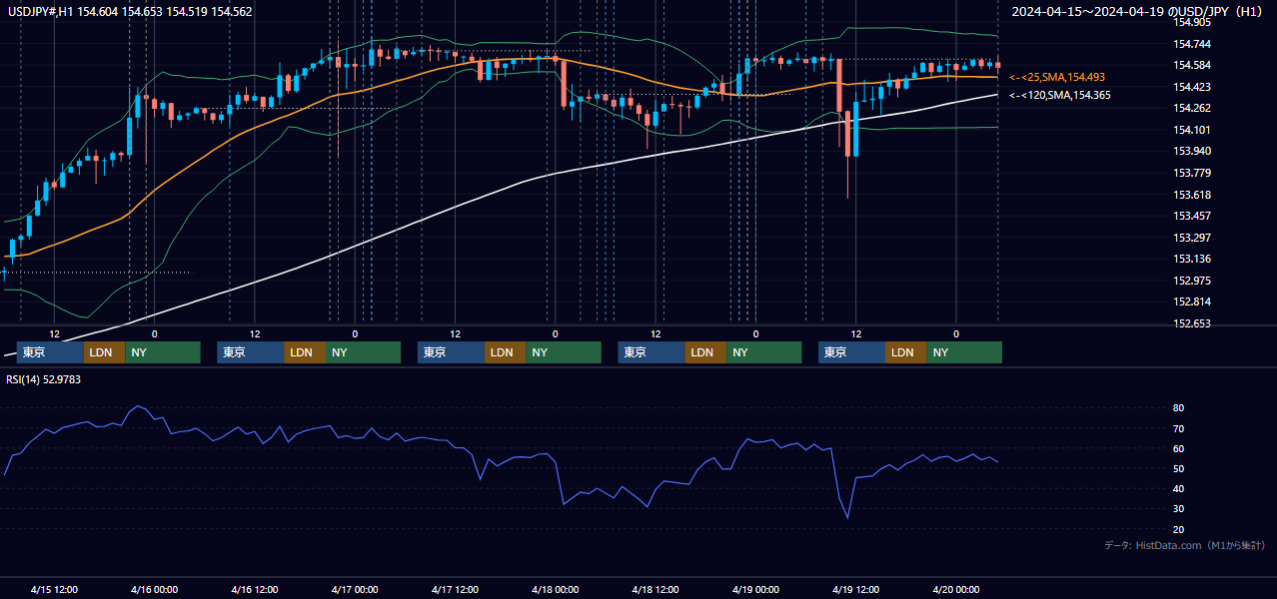Click price axis value 154.423
1277x599 pixels.
(1192, 87)
